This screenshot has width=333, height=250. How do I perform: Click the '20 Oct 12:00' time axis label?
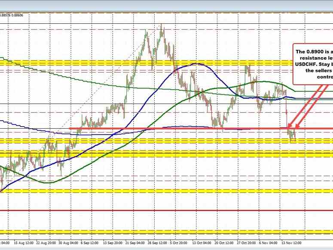224,243
